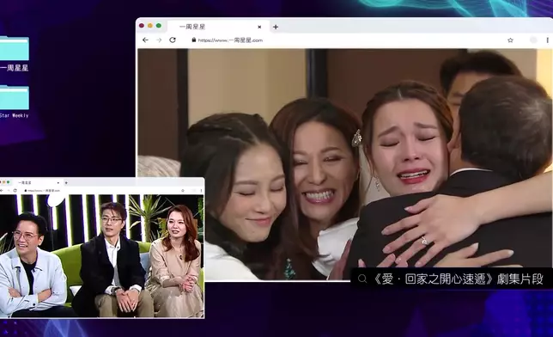
Task: Go forward in the large browser window
Action: click(159, 40)
